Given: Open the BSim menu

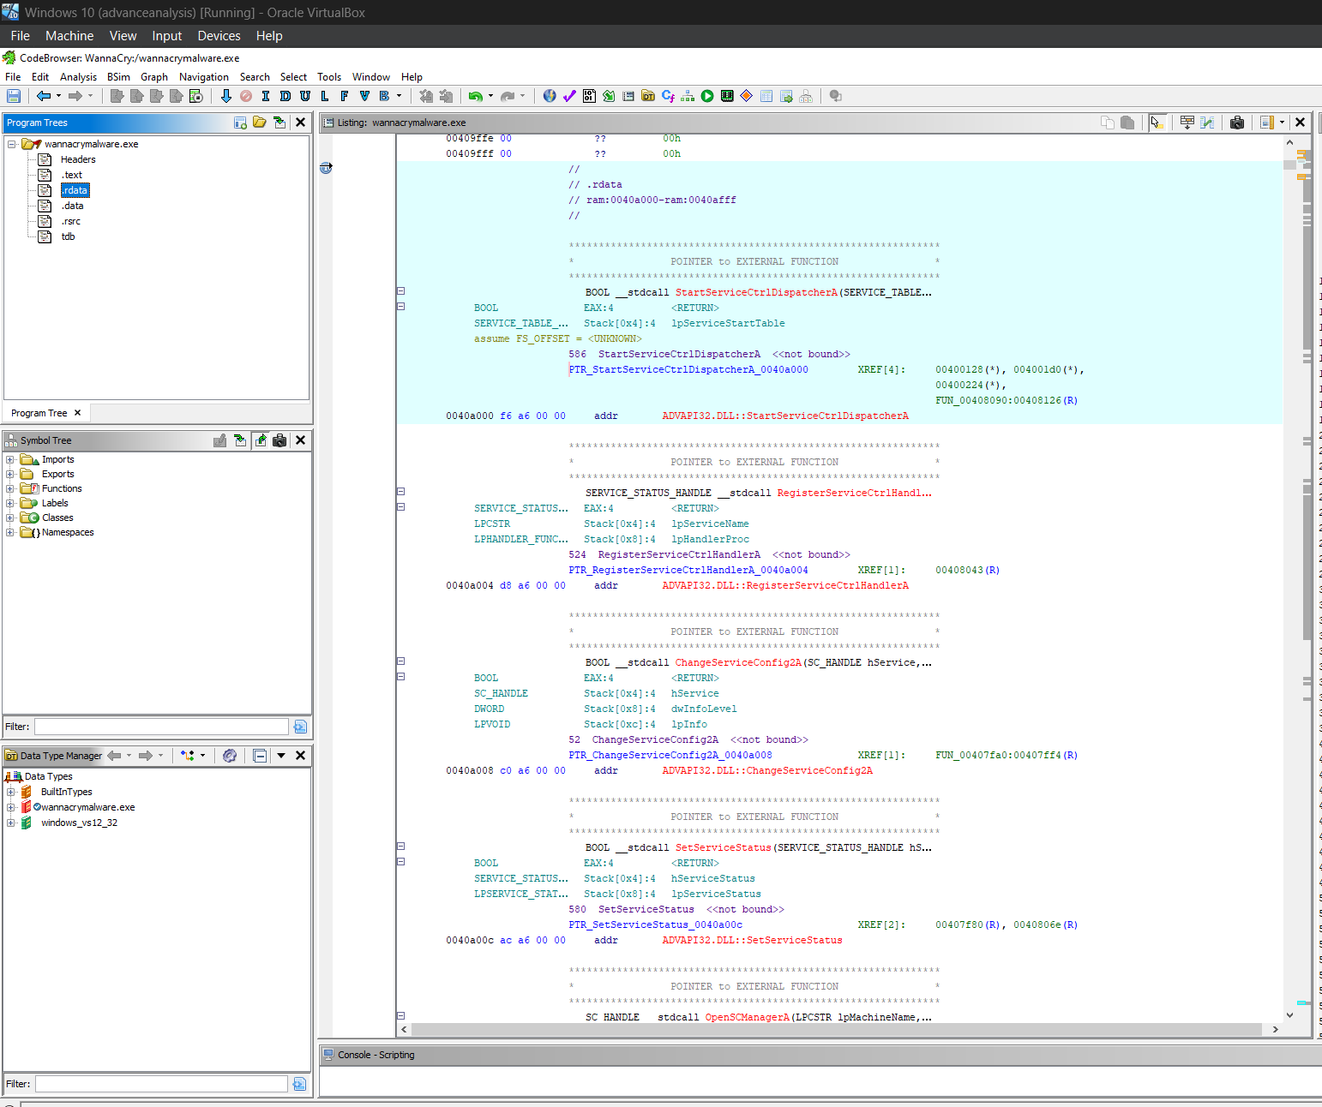Looking at the screenshot, I should pos(118,77).
